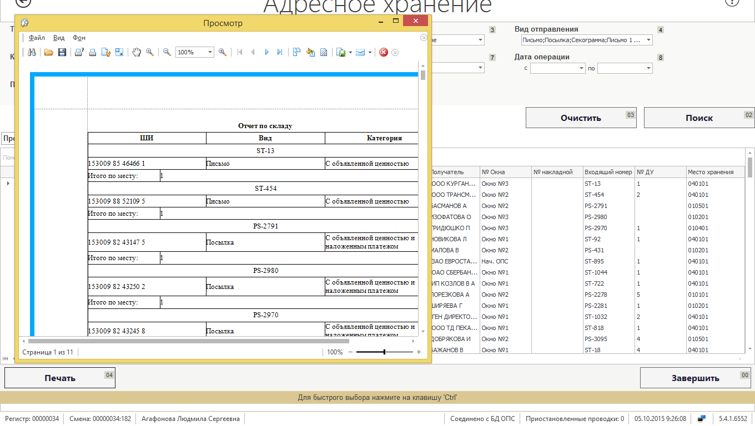This screenshot has width=755, height=426.
Task: Click the zoom slider in the preview status bar
Action: (x=384, y=352)
